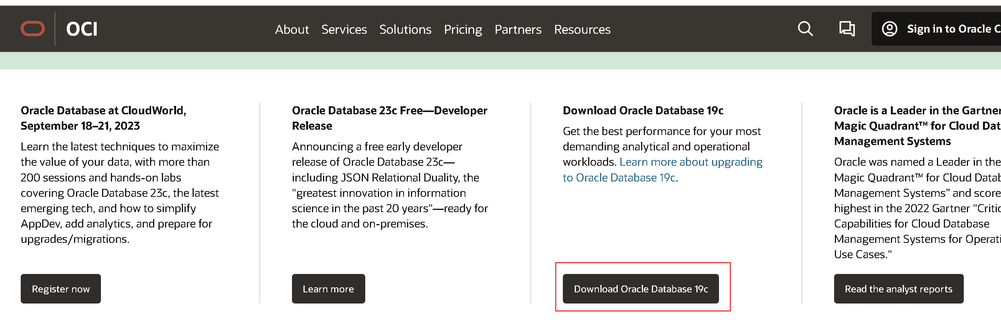The height and width of the screenshot is (320, 1001).
Task: Click the Learn more button
Action: click(328, 289)
